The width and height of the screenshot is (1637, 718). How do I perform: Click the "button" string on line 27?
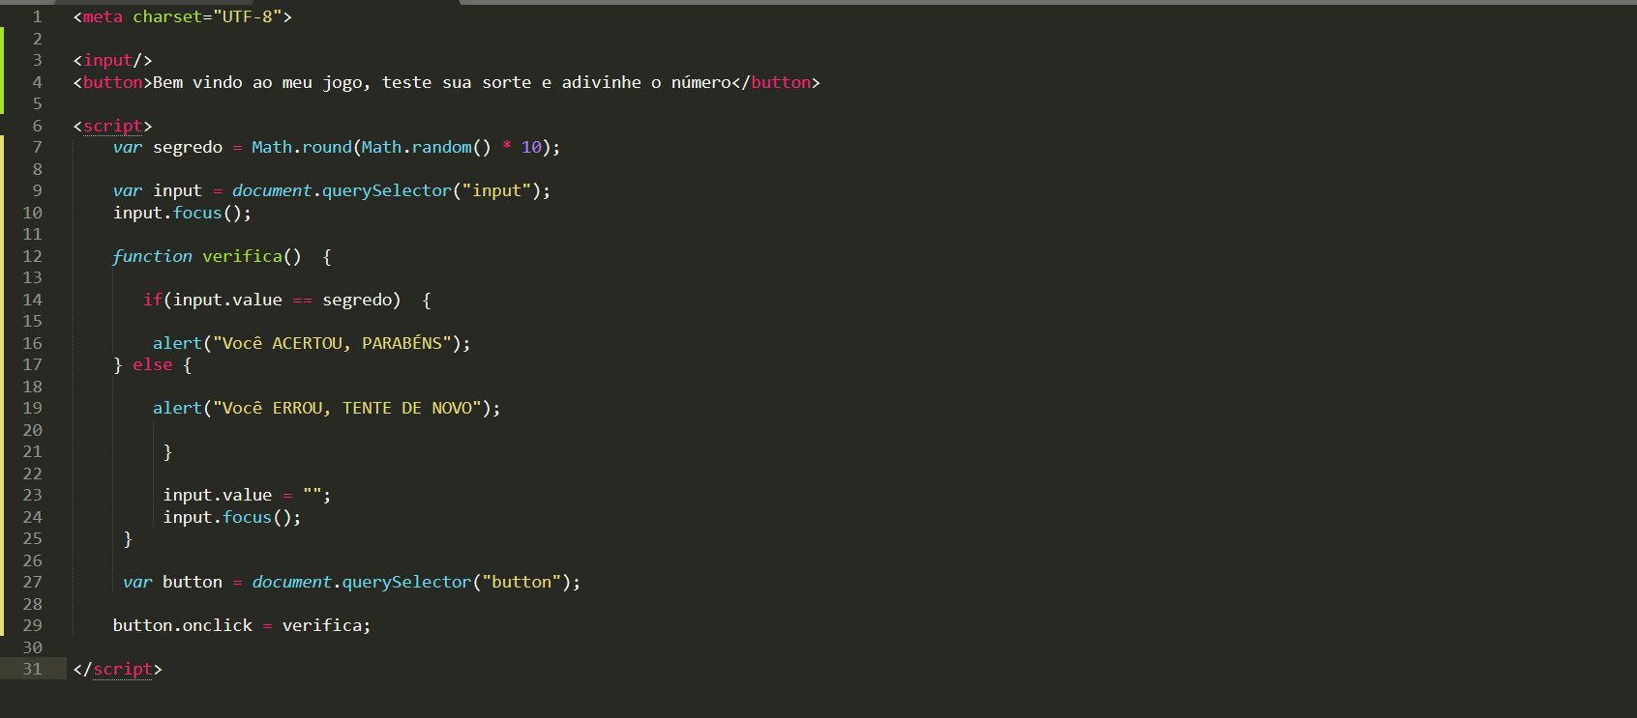[x=521, y=582]
